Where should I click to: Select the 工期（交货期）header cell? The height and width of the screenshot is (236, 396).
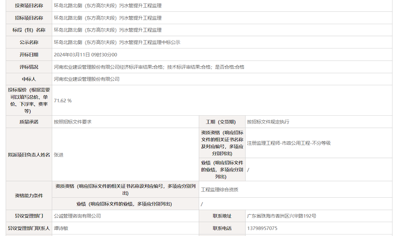(220, 122)
